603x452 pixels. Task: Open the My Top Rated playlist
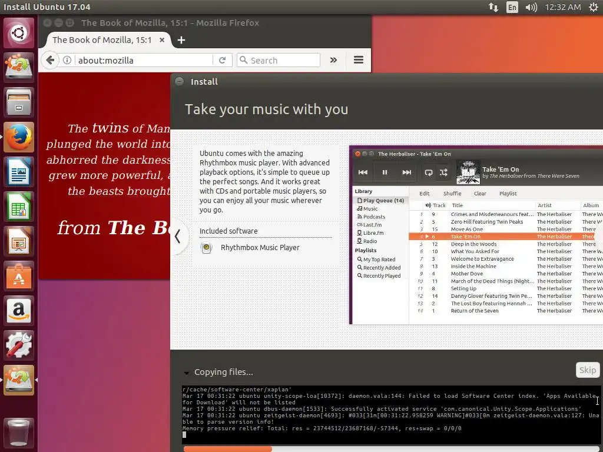pos(376,260)
